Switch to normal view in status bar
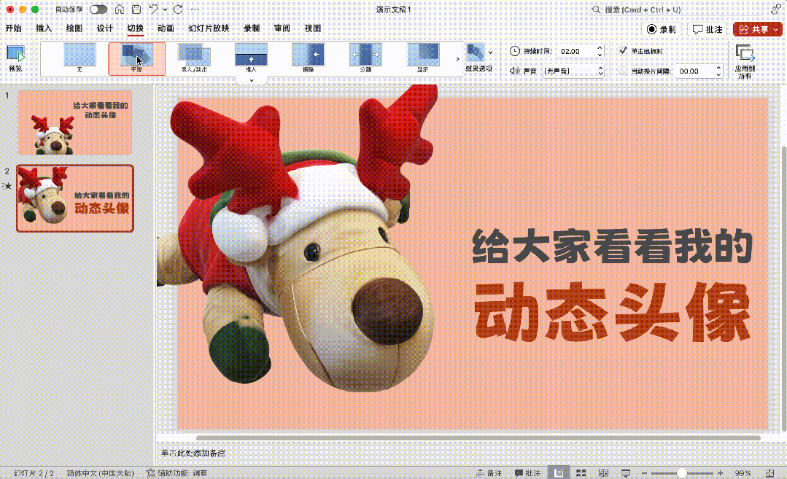 click(559, 473)
